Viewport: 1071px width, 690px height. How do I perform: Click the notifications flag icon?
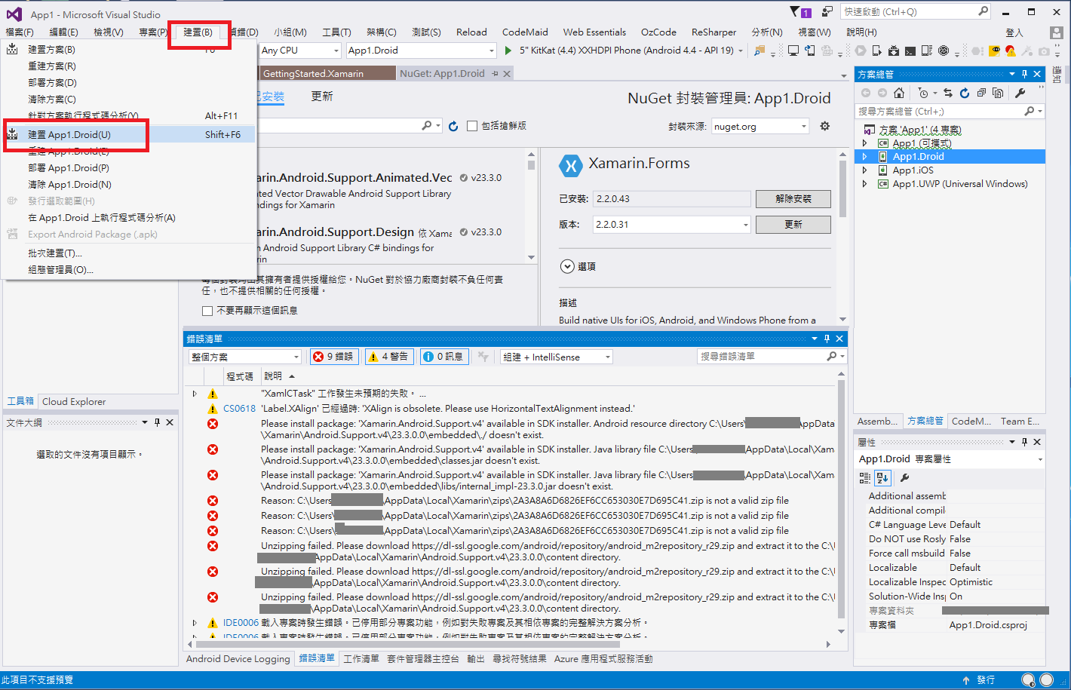pos(799,11)
